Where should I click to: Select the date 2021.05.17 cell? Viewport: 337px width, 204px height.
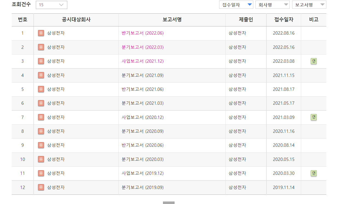(x=284, y=103)
